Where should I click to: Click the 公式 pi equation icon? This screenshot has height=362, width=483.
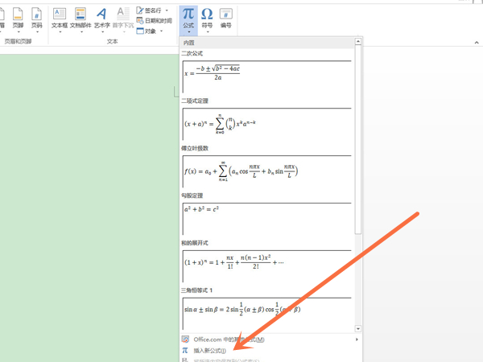point(188,14)
